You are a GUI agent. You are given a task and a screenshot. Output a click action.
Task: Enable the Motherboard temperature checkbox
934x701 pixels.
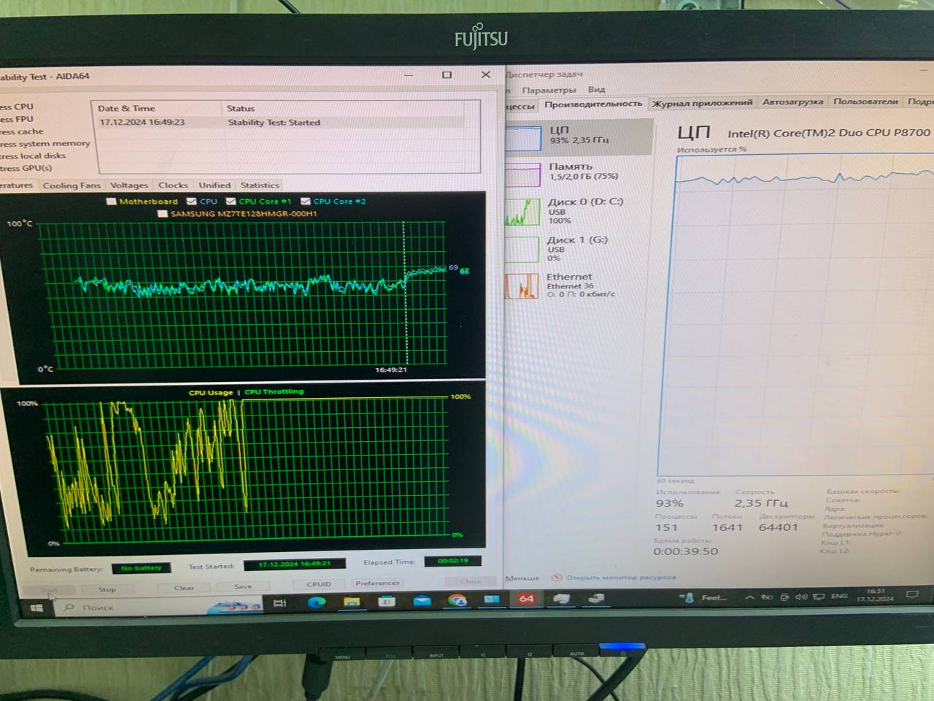[112, 202]
